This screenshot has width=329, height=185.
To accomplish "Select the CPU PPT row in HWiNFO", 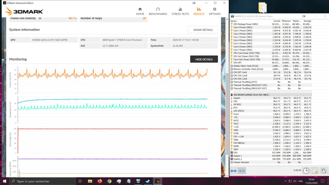I will [271, 63].
